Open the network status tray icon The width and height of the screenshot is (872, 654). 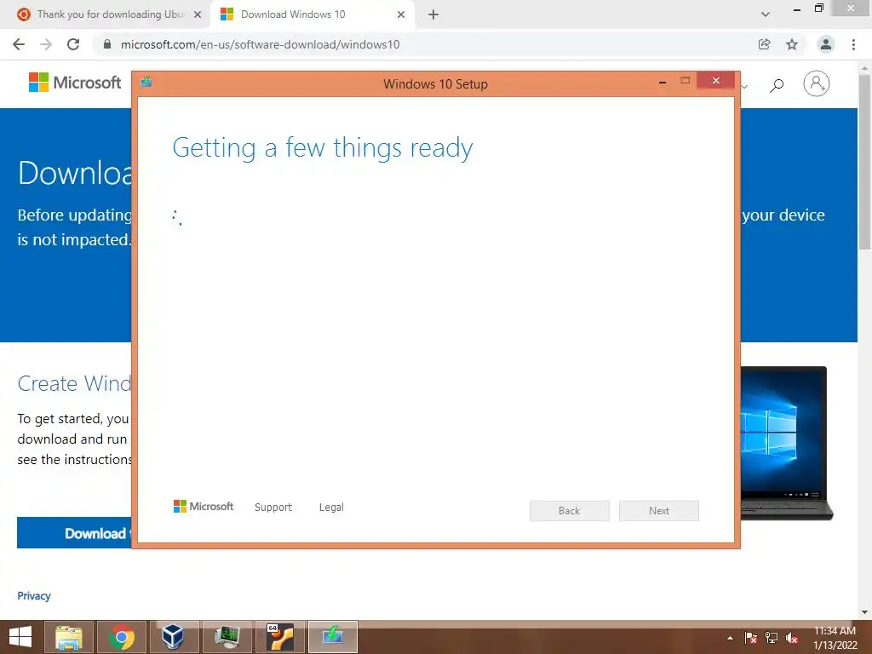[x=772, y=638]
